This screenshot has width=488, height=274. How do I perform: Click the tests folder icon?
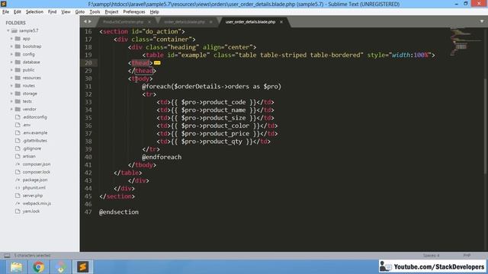tap(18, 101)
